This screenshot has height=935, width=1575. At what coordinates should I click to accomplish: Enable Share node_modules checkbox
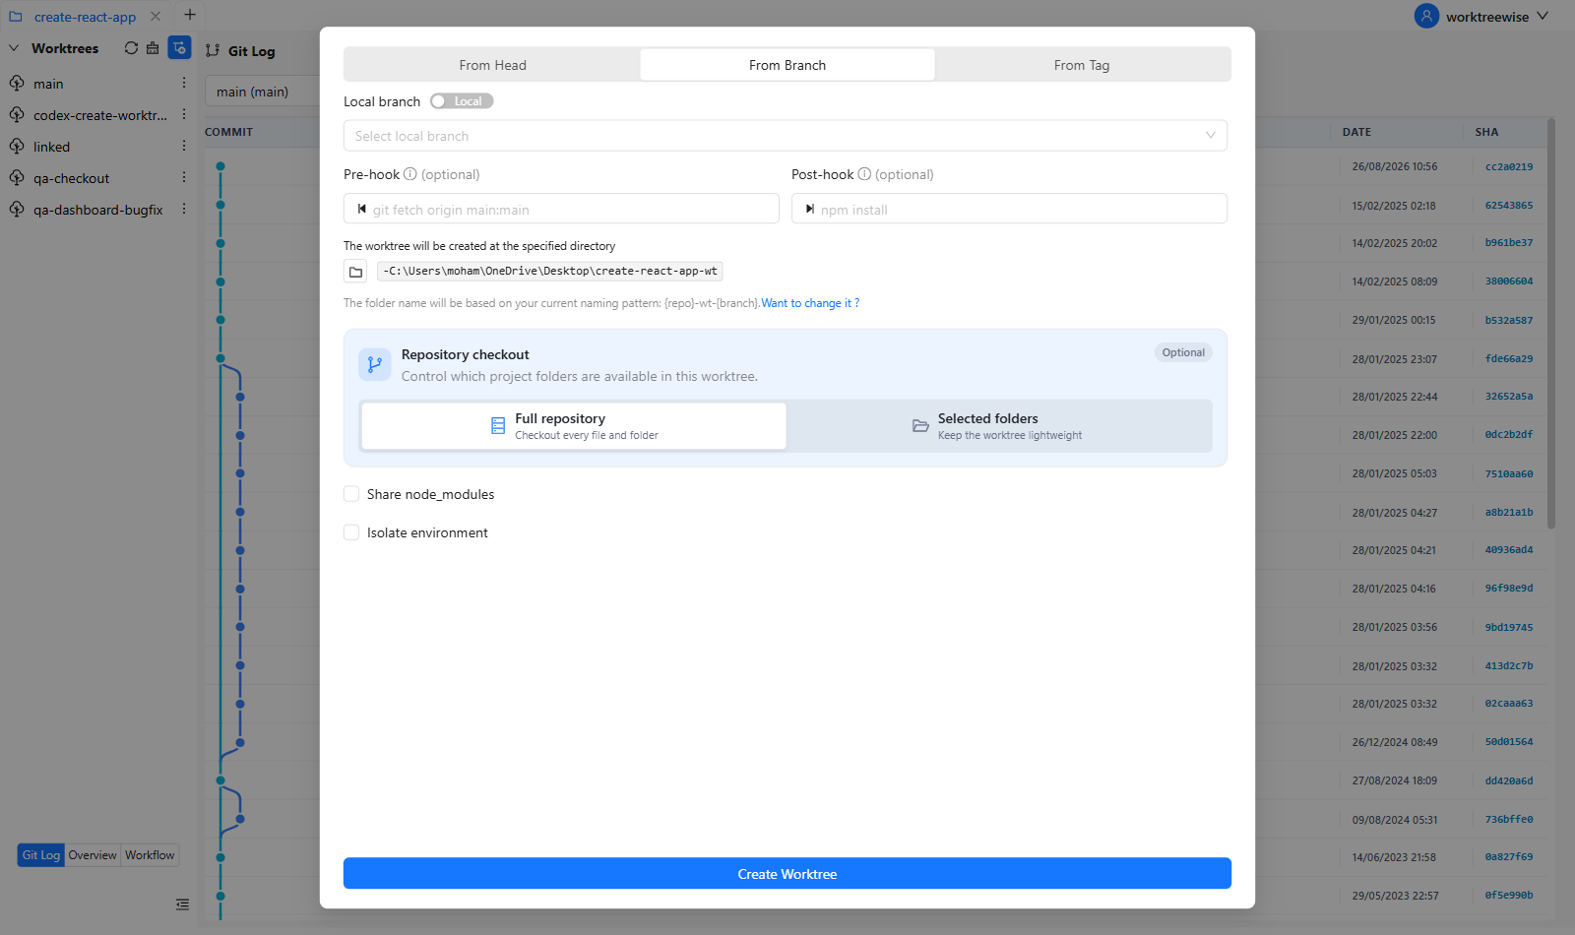click(351, 494)
